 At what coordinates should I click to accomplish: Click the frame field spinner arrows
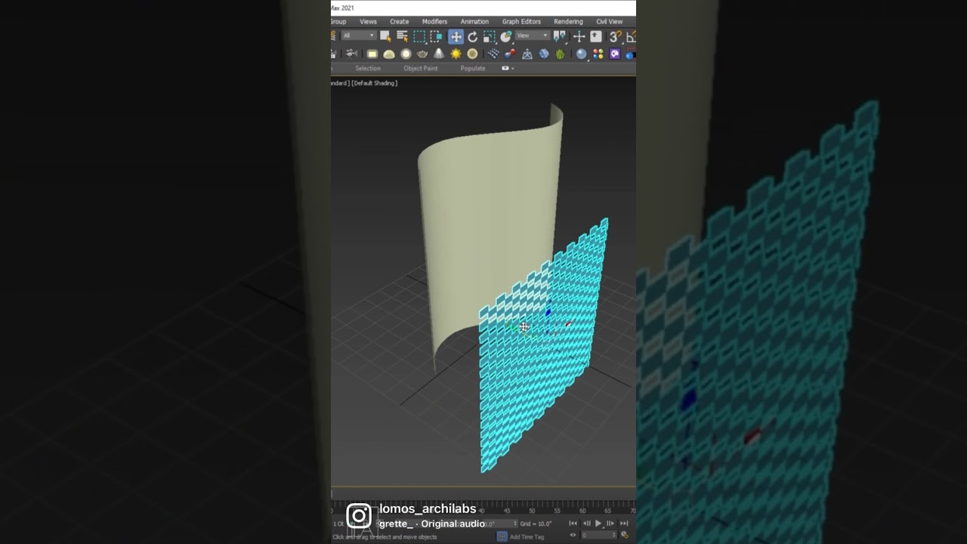(616, 535)
